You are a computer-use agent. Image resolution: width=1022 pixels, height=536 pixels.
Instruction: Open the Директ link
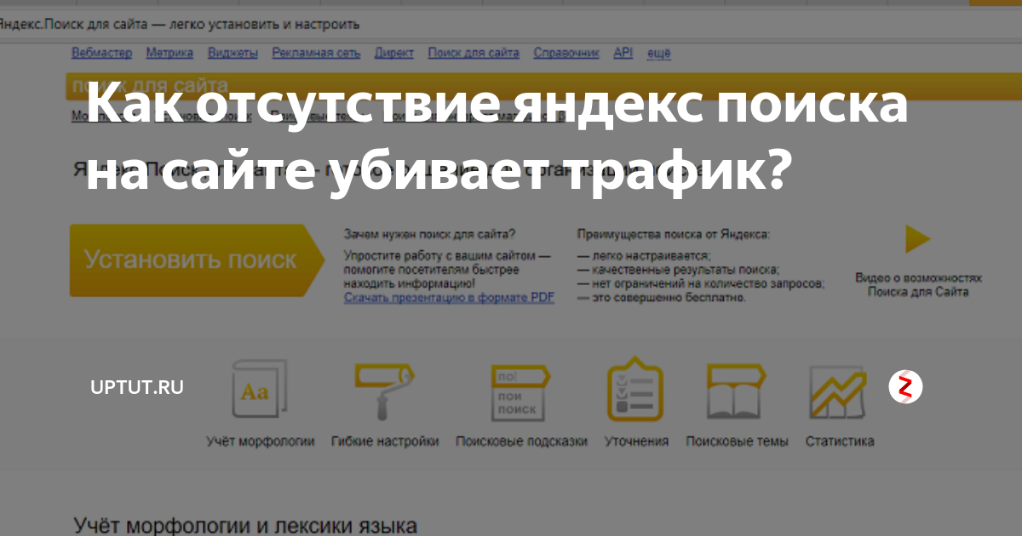tap(394, 53)
